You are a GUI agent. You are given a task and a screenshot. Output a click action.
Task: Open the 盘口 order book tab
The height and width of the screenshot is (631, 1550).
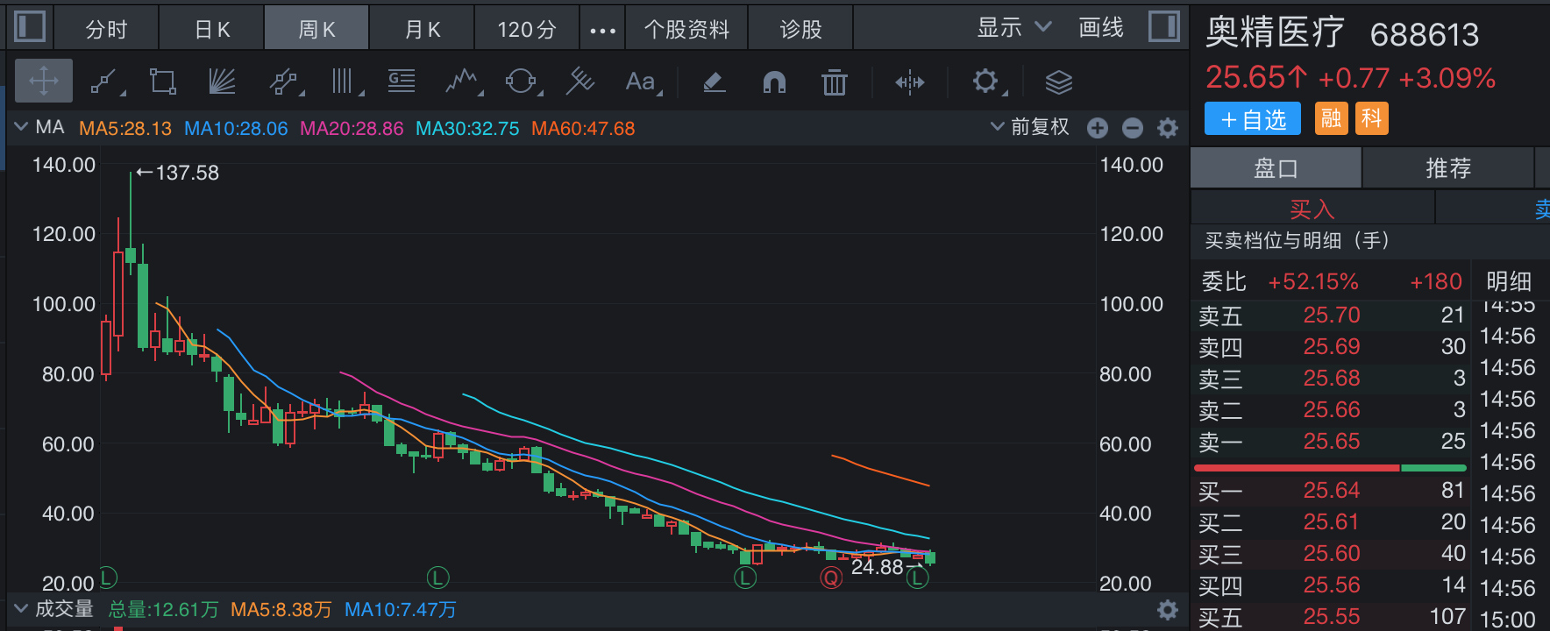1276,167
